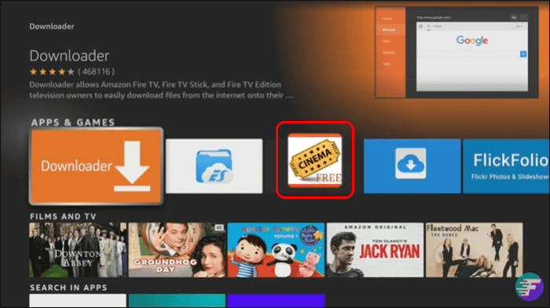The image size is (550, 308).
Task: Open Fleetwood Mac The Dance thumbnail
Action: tap(475, 250)
